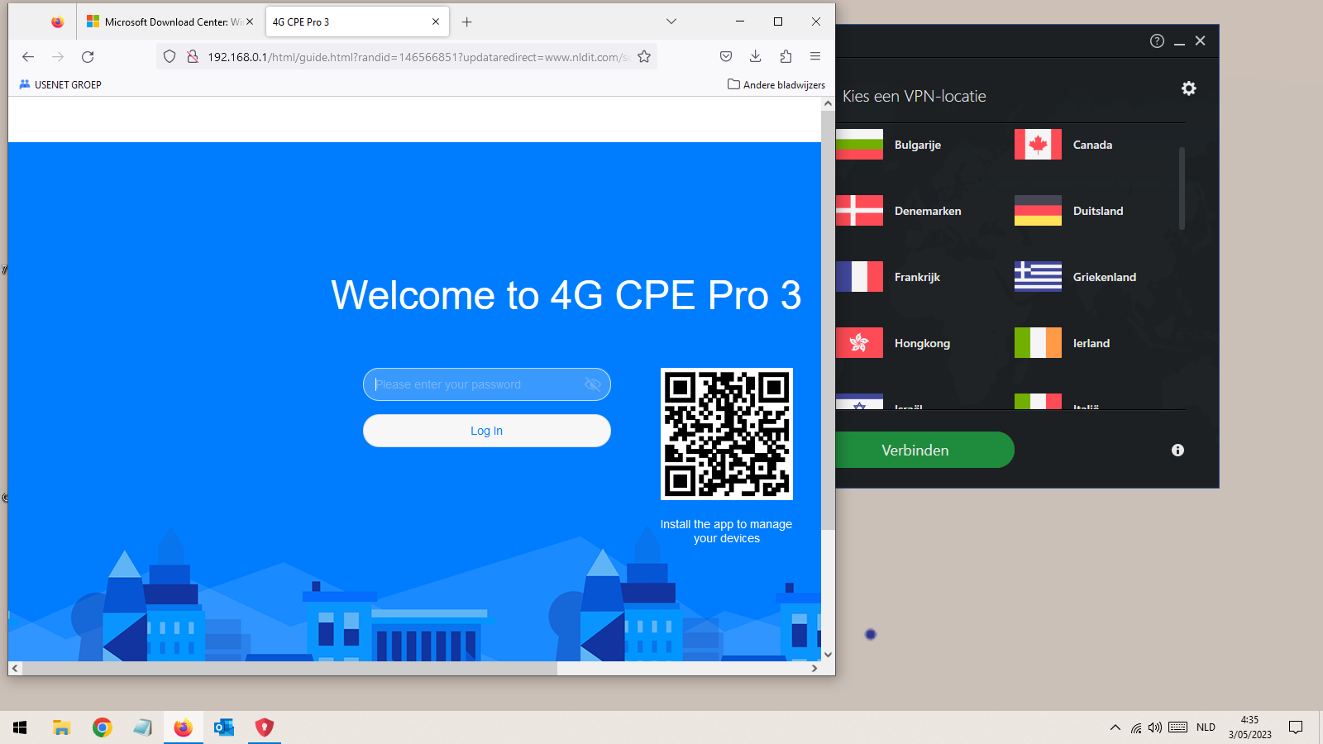
Task: Click the VPN help question mark icon
Action: click(x=1157, y=41)
